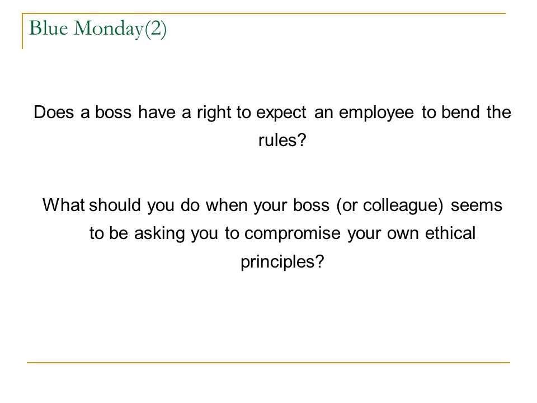
Task: Click the word "principles?" on the last line
Action: tap(282, 263)
